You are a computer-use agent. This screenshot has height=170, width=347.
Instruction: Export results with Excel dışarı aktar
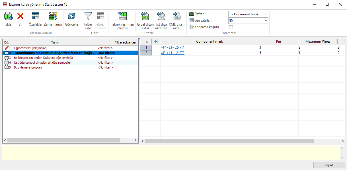145,16
